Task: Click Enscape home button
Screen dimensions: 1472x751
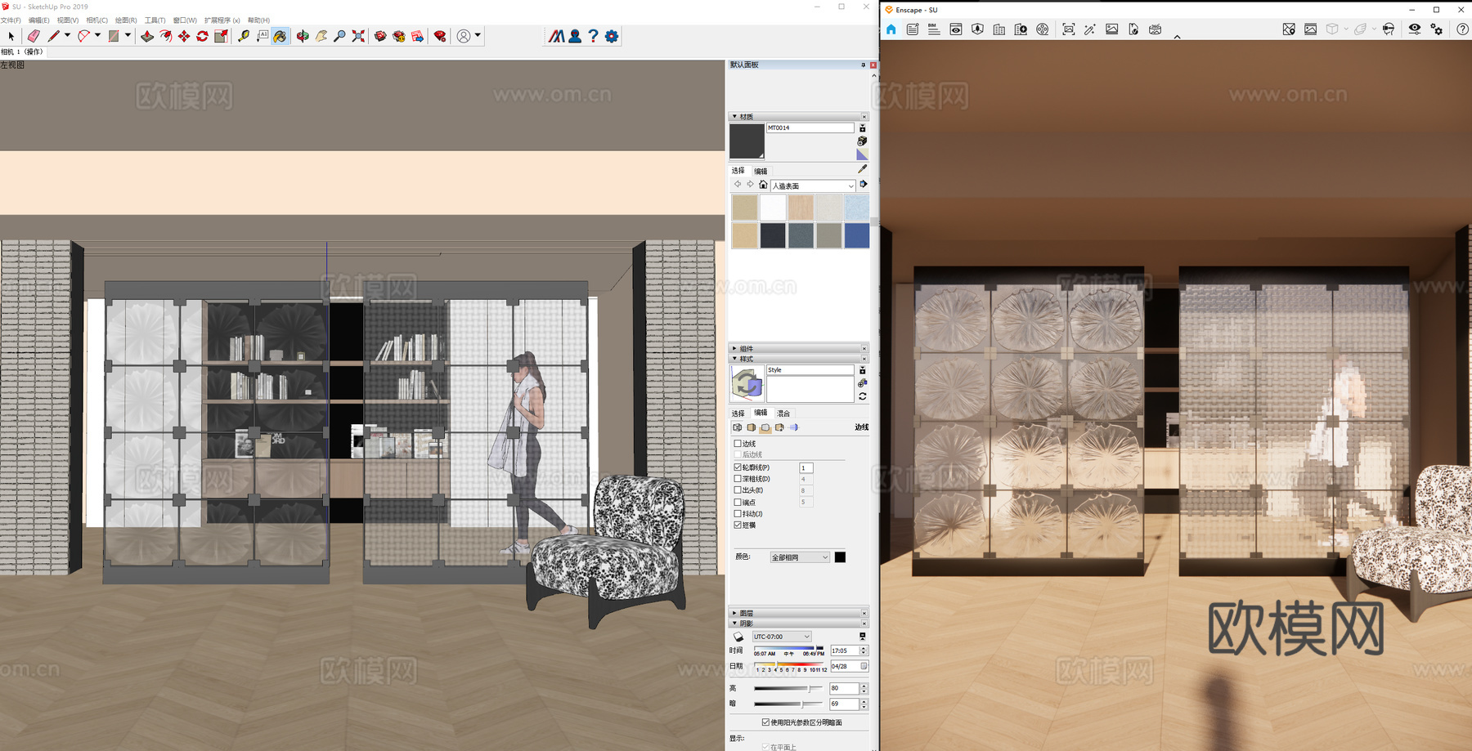Action: point(891,29)
